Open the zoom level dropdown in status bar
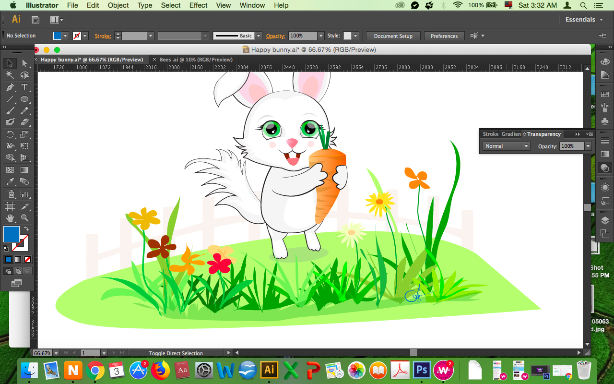 coord(56,353)
